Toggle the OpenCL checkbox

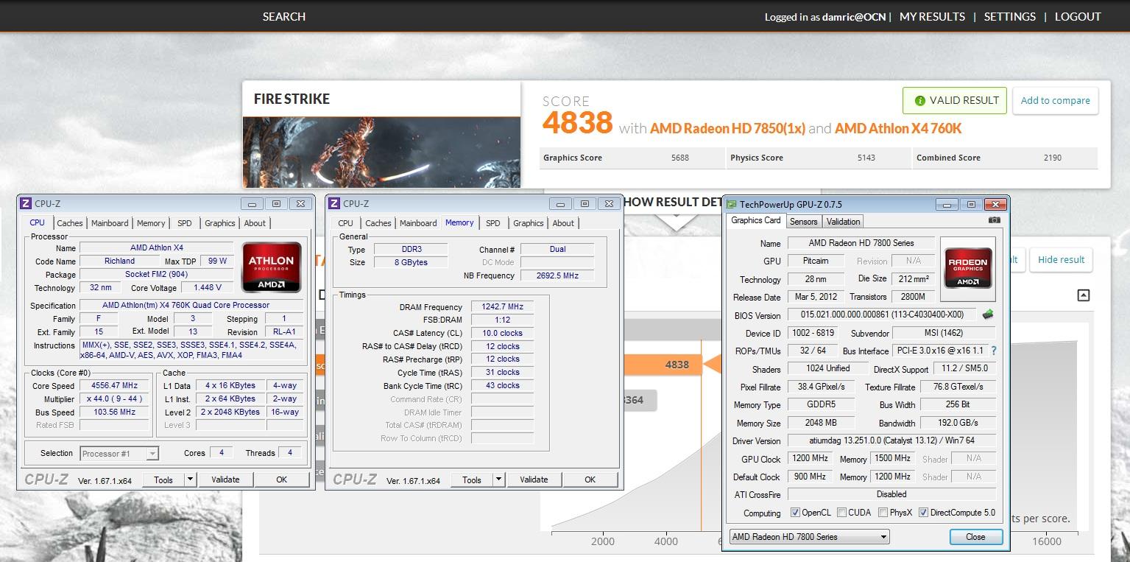click(795, 513)
